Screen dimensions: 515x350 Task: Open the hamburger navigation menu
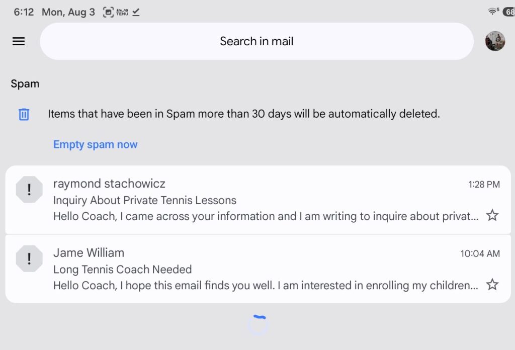[x=19, y=41]
